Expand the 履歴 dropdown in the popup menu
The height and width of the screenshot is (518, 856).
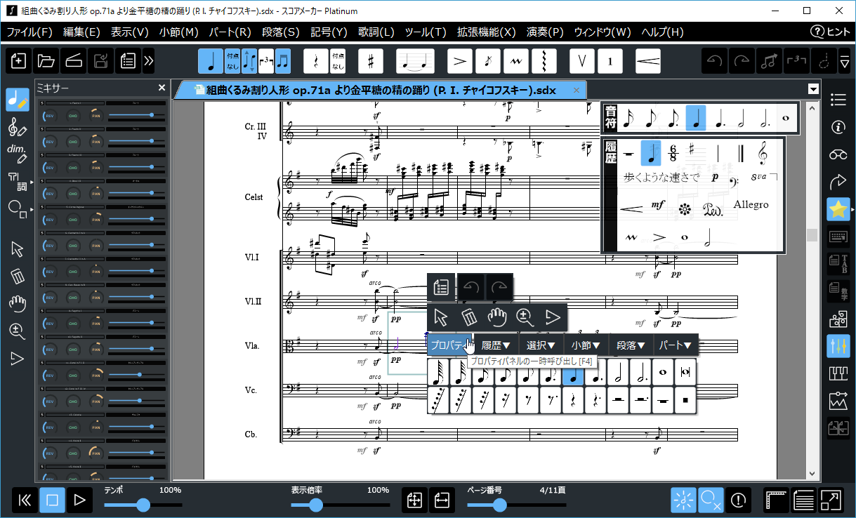496,345
